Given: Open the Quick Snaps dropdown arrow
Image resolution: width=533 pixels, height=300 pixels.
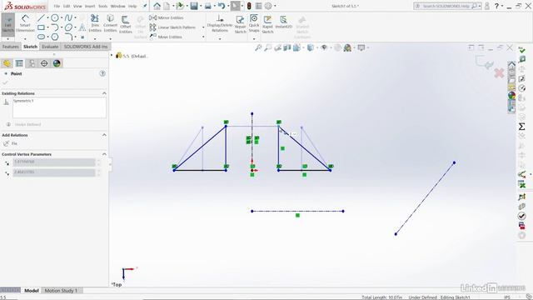Looking at the screenshot, I should pyautogui.click(x=254, y=38).
